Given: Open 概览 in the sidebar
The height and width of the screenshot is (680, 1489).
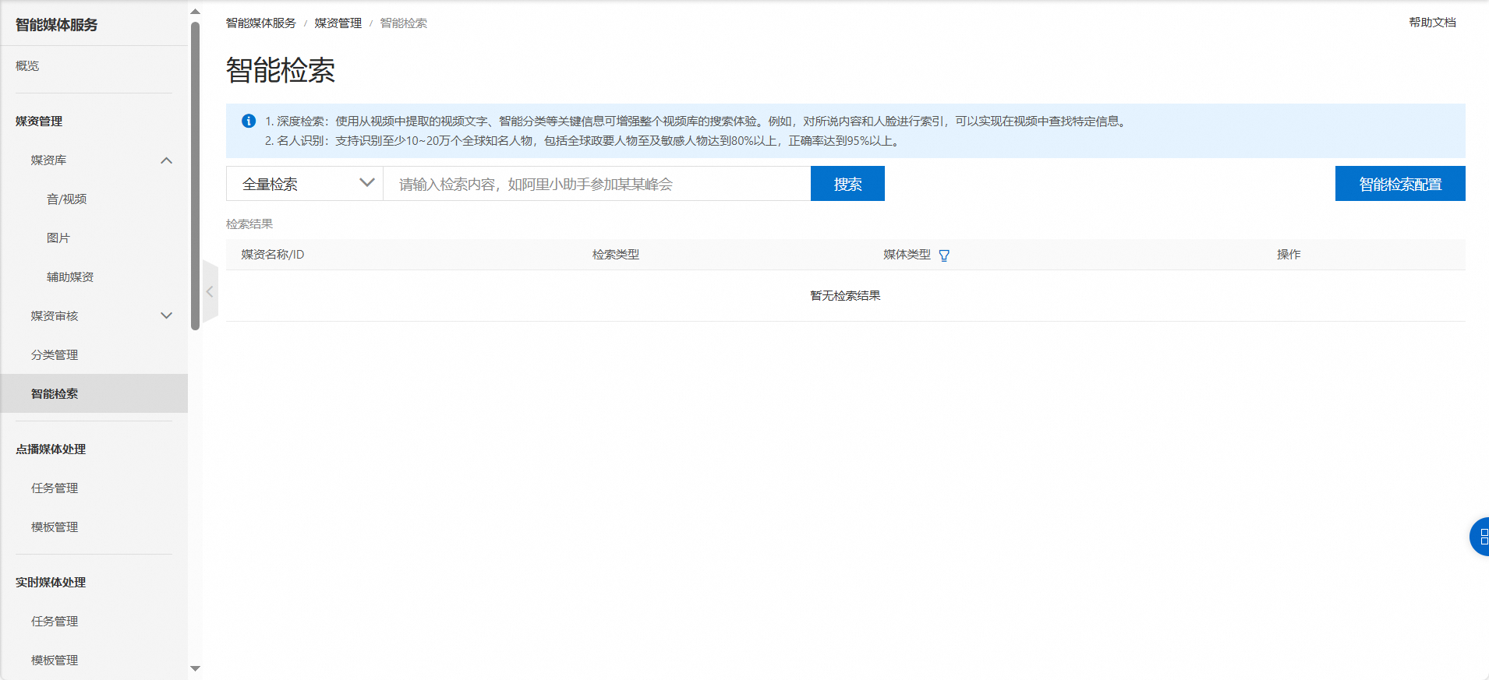Looking at the screenshot, I should (27, 66).
